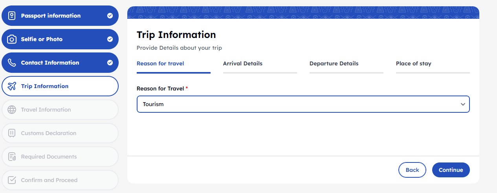
Task: Click the camera icon for Selfie or Photo
Action: (12, 39)
